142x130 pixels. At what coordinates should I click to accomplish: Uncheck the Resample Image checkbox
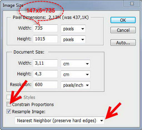pos(9,111)
